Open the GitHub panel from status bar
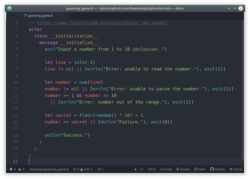Viewport: 250px width, 179px height. [x=217, y=169]
